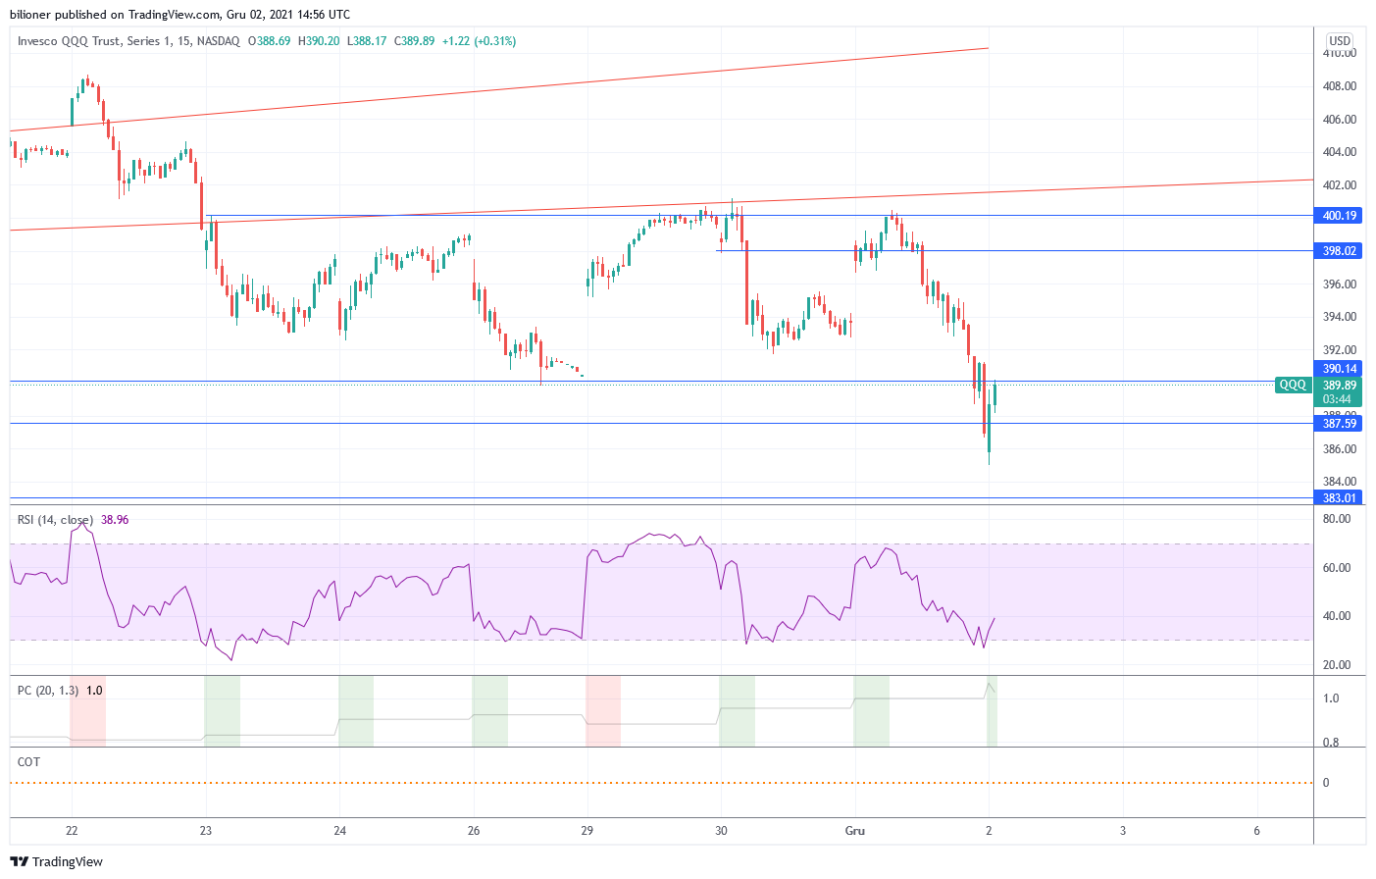Click the COT indicator label
Viewport: 1376px width, 879px height.
[x=28, y=762]
